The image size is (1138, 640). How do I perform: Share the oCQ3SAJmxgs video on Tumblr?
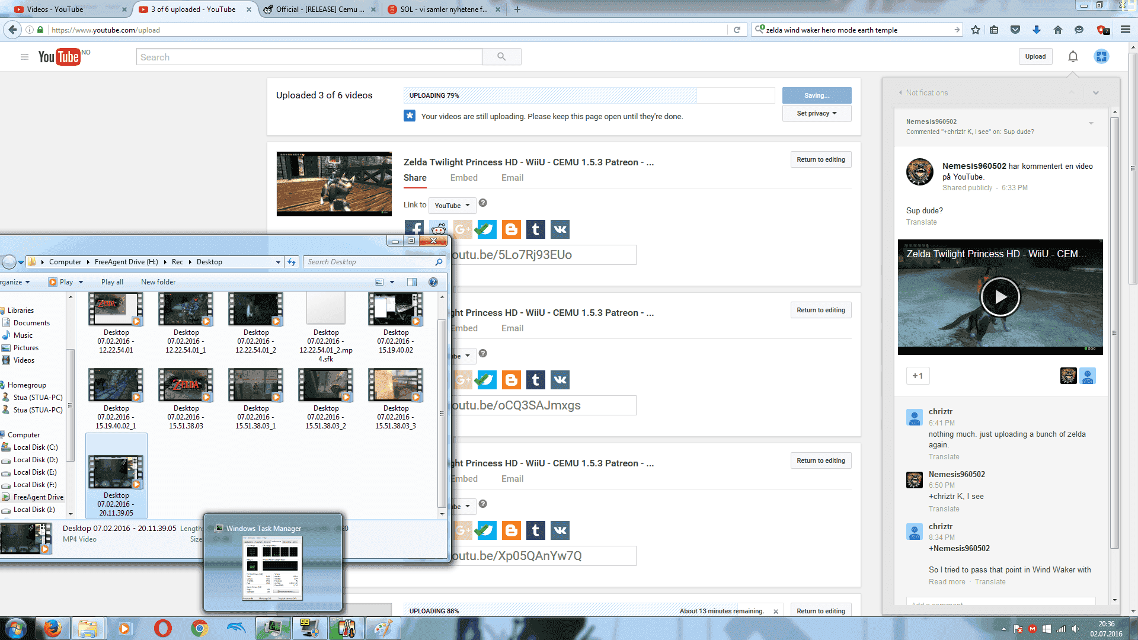click(536, 379)
